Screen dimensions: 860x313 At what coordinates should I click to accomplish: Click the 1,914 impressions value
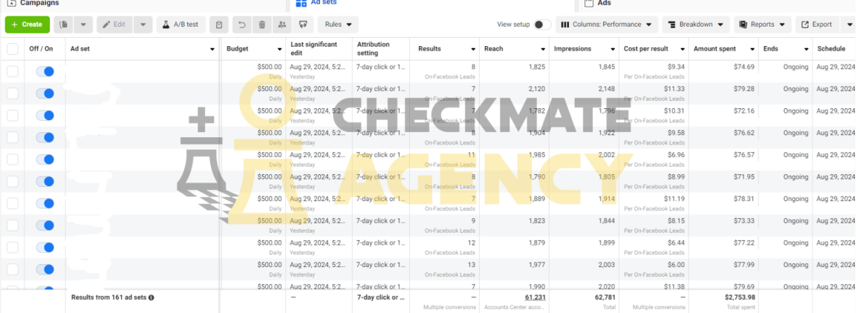[x=607, y=199]
